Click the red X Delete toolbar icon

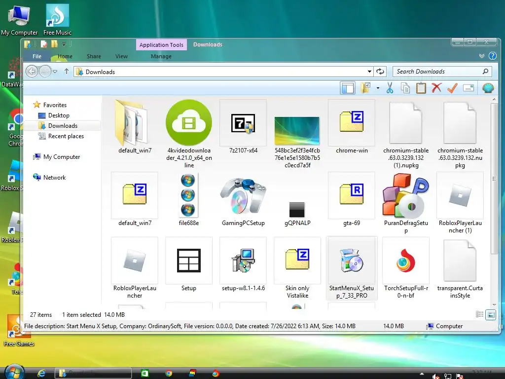pos(437,88)
